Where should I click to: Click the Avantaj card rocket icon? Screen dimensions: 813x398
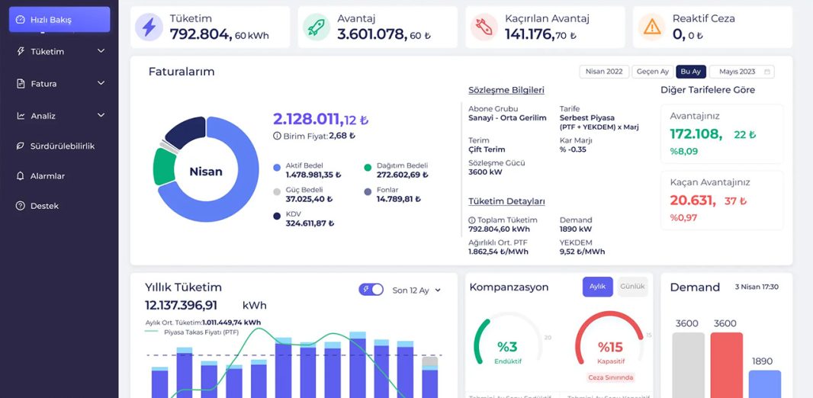[x=317, y=27]
